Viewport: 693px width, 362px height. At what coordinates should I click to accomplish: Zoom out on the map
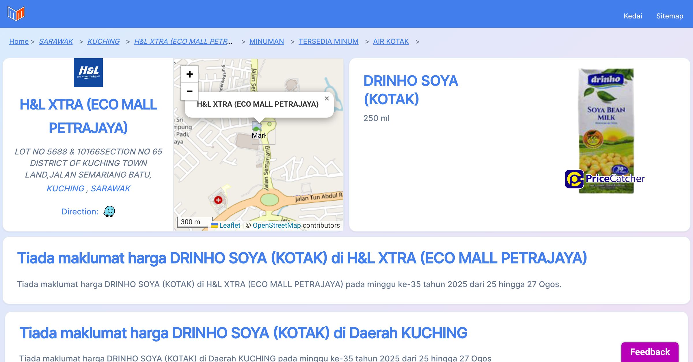point(189,92)
